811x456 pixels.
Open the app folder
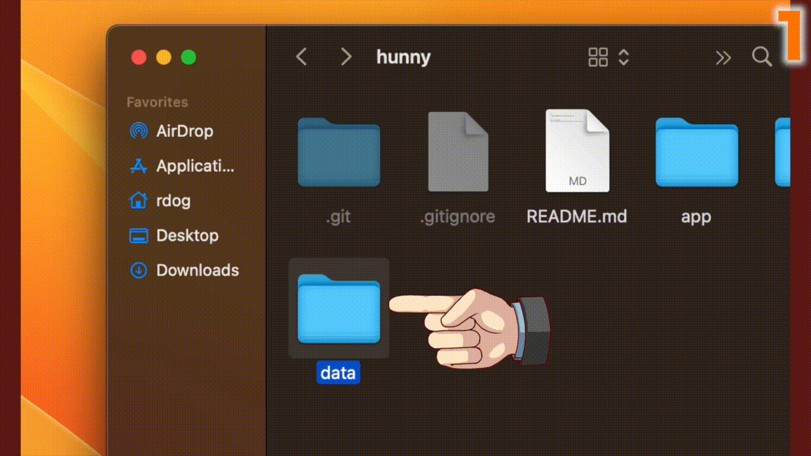point(696,152)
